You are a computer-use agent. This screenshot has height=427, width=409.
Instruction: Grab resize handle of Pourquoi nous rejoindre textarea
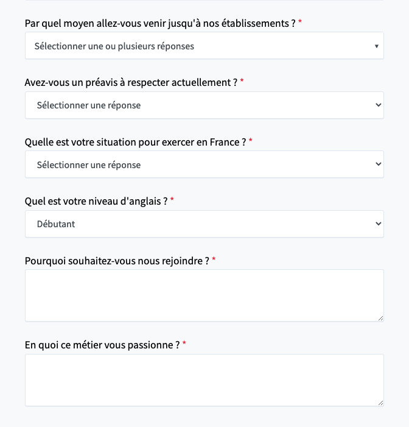click(381, 319)
